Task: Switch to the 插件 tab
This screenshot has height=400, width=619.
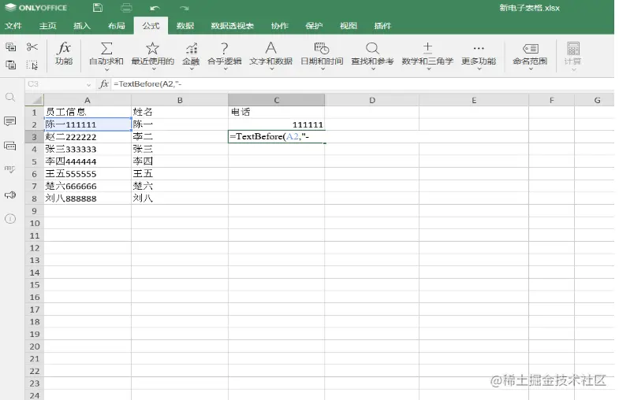Action: click(383, 26)
